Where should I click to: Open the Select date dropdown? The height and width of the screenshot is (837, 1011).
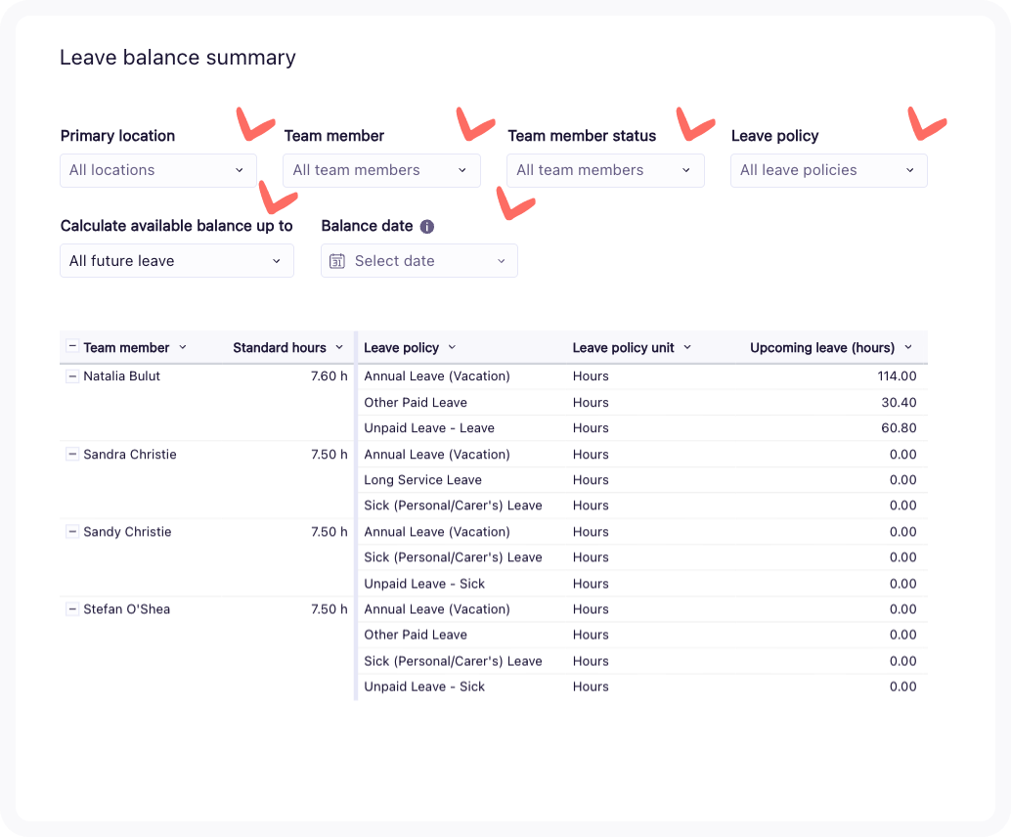[500, 260]
